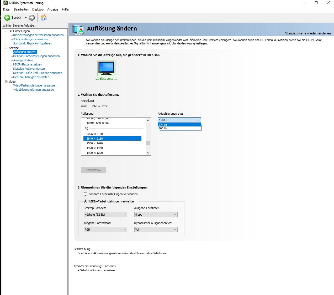Screen dimensions: 334x295
Task: Open Dynamischer Ausgabebereich dropdown Voll
Action: (x=156, y=230)
